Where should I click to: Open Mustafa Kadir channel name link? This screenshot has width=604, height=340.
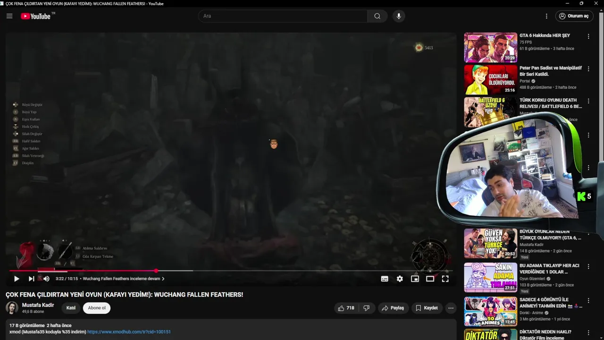click(38, 305)
